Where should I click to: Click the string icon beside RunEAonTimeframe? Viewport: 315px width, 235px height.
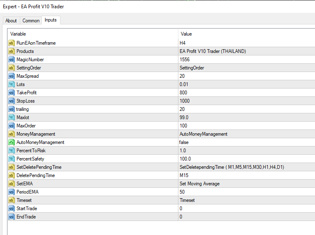[x=12, y=43]
